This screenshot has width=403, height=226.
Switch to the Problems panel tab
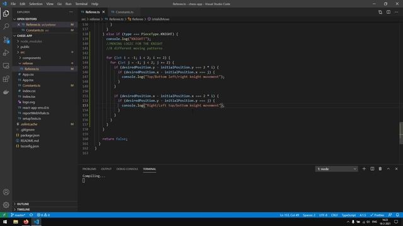(x=89, y=169)
